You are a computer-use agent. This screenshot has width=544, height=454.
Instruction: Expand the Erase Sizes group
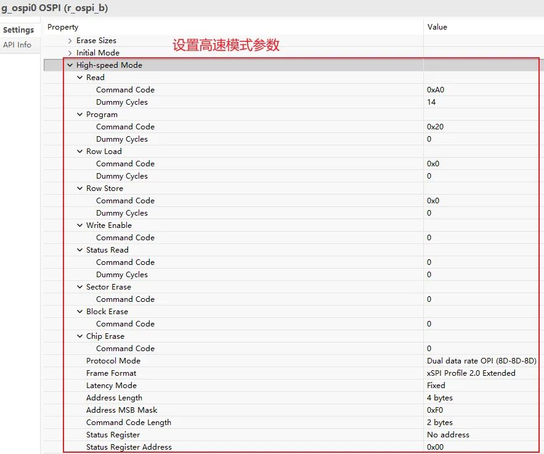point(70,41)
